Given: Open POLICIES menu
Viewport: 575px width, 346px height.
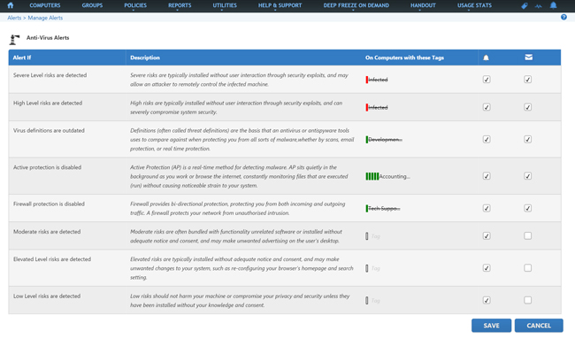Looking at the screenshot, I should pyautogui.click(x=135, y=5).
